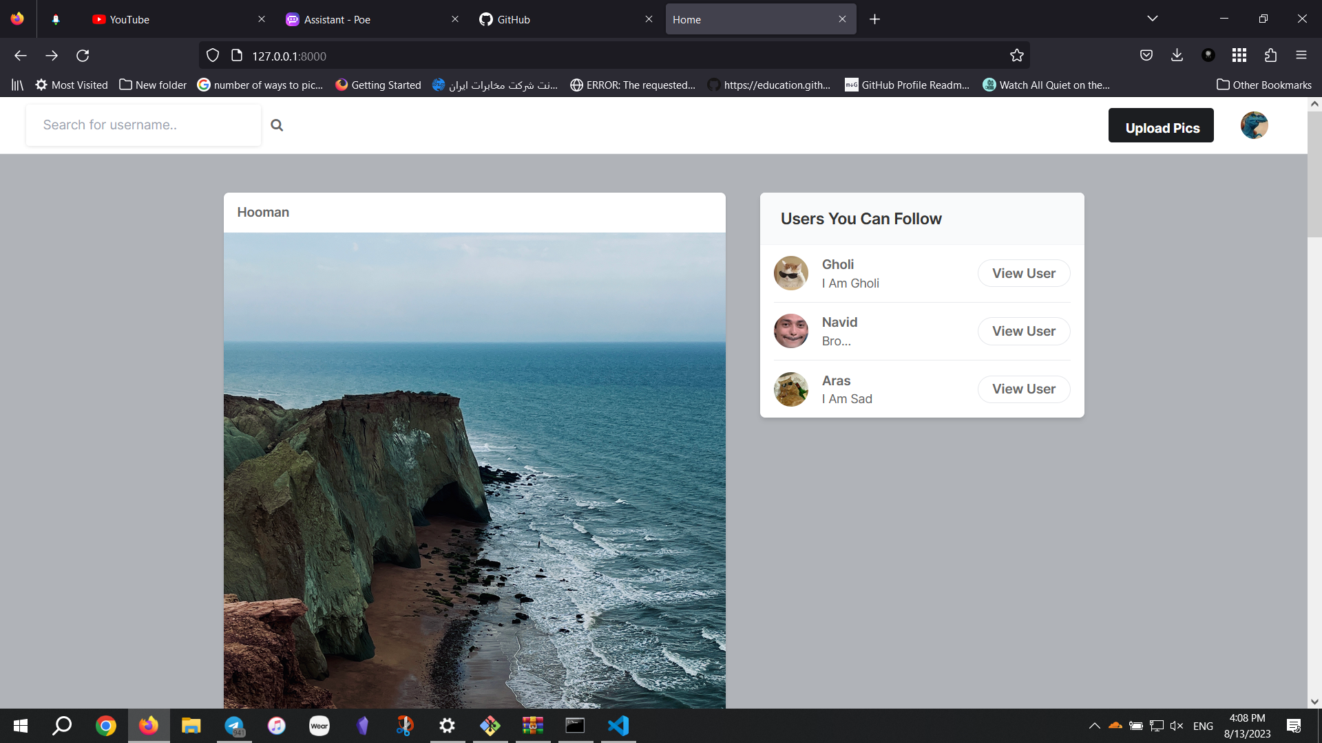Open the Firefox application menu

pos(1302,55)
